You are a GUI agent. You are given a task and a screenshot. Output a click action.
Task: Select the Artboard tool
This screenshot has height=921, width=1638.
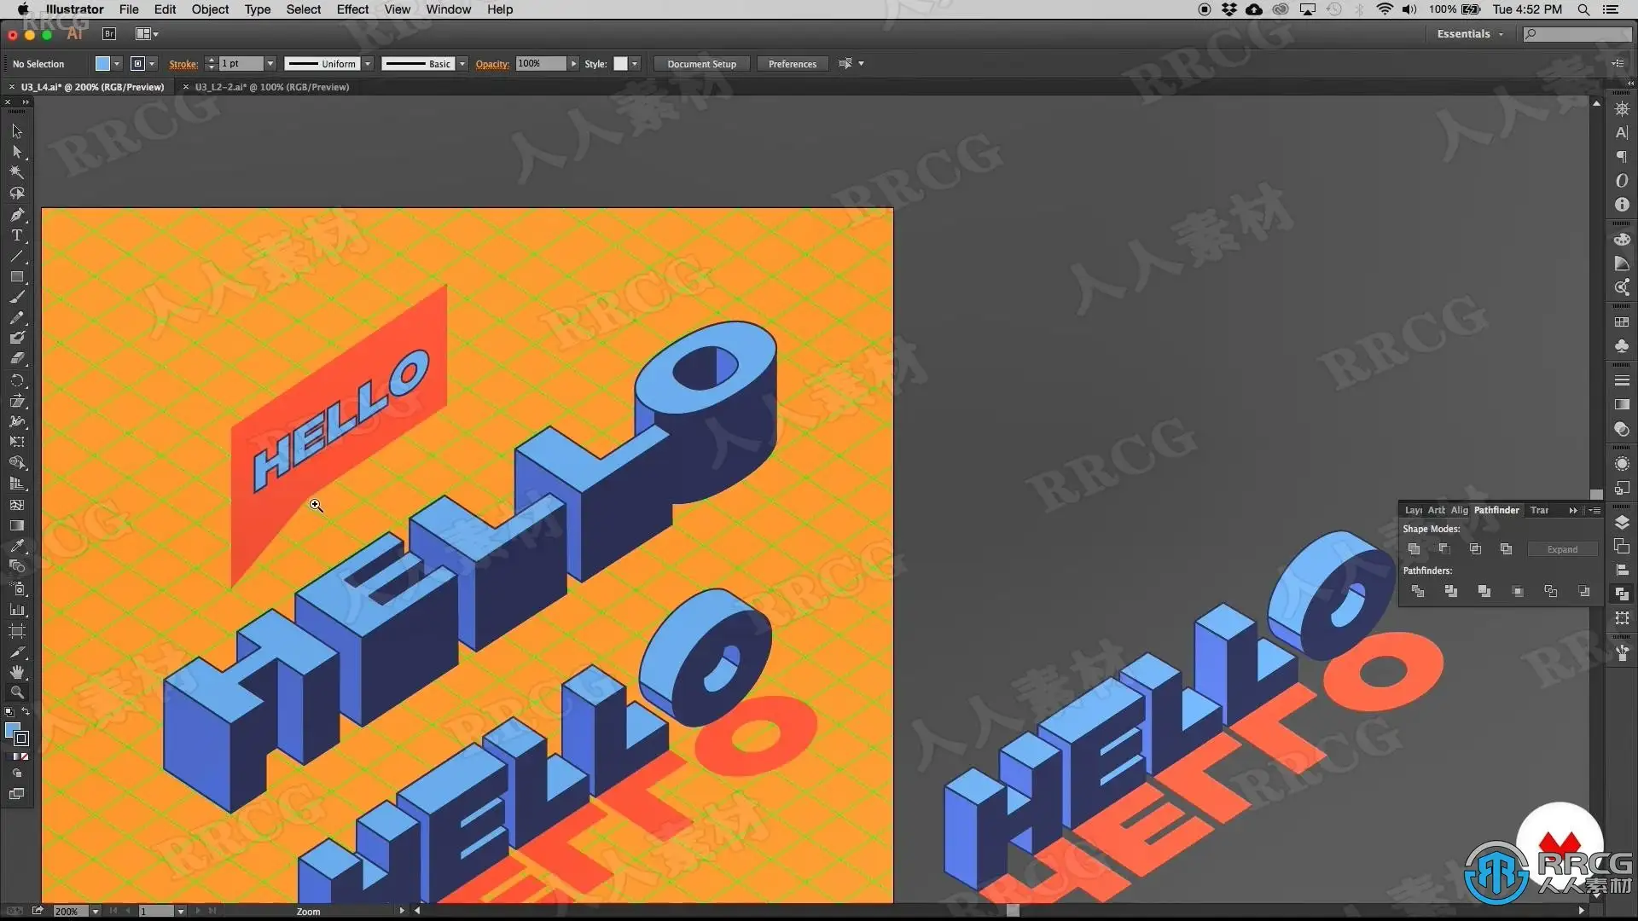click(x=17, y=631)
